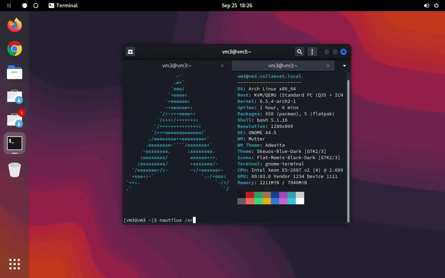This screenshot has width=445, height=278.
Task: Click the vm3@vm3.collabnet.local header text
Action: (x=269, y=76)
